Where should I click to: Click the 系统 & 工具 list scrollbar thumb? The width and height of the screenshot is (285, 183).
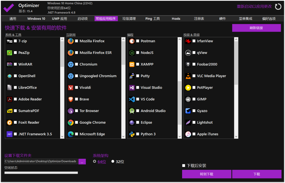62,54
